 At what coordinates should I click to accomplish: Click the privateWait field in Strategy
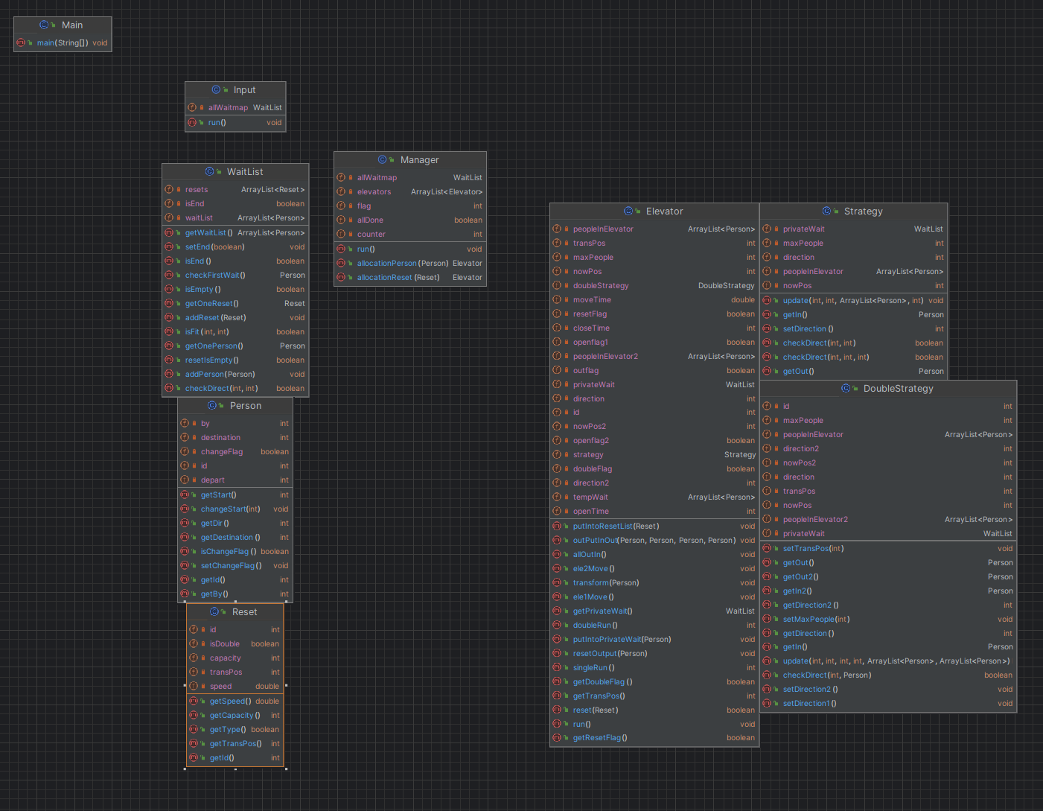pos(854,229)
